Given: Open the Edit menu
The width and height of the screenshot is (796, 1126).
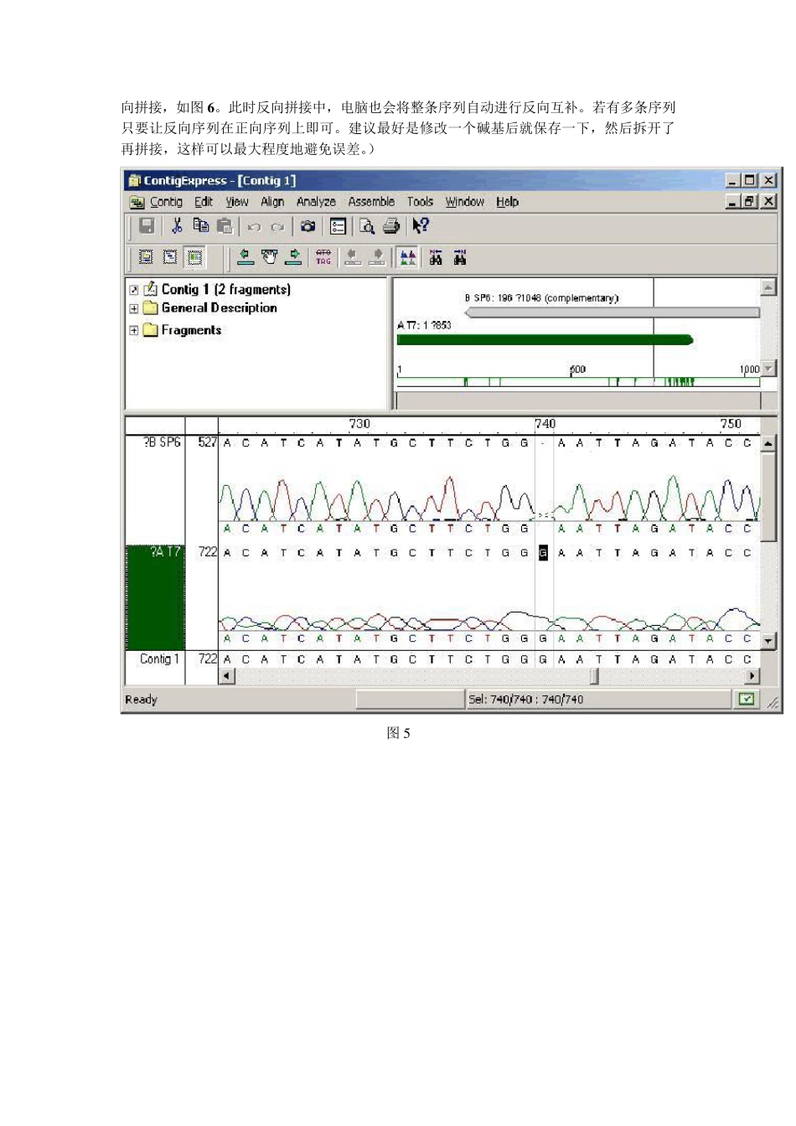Looking at the screenshot, I should [x=204, y=202].
